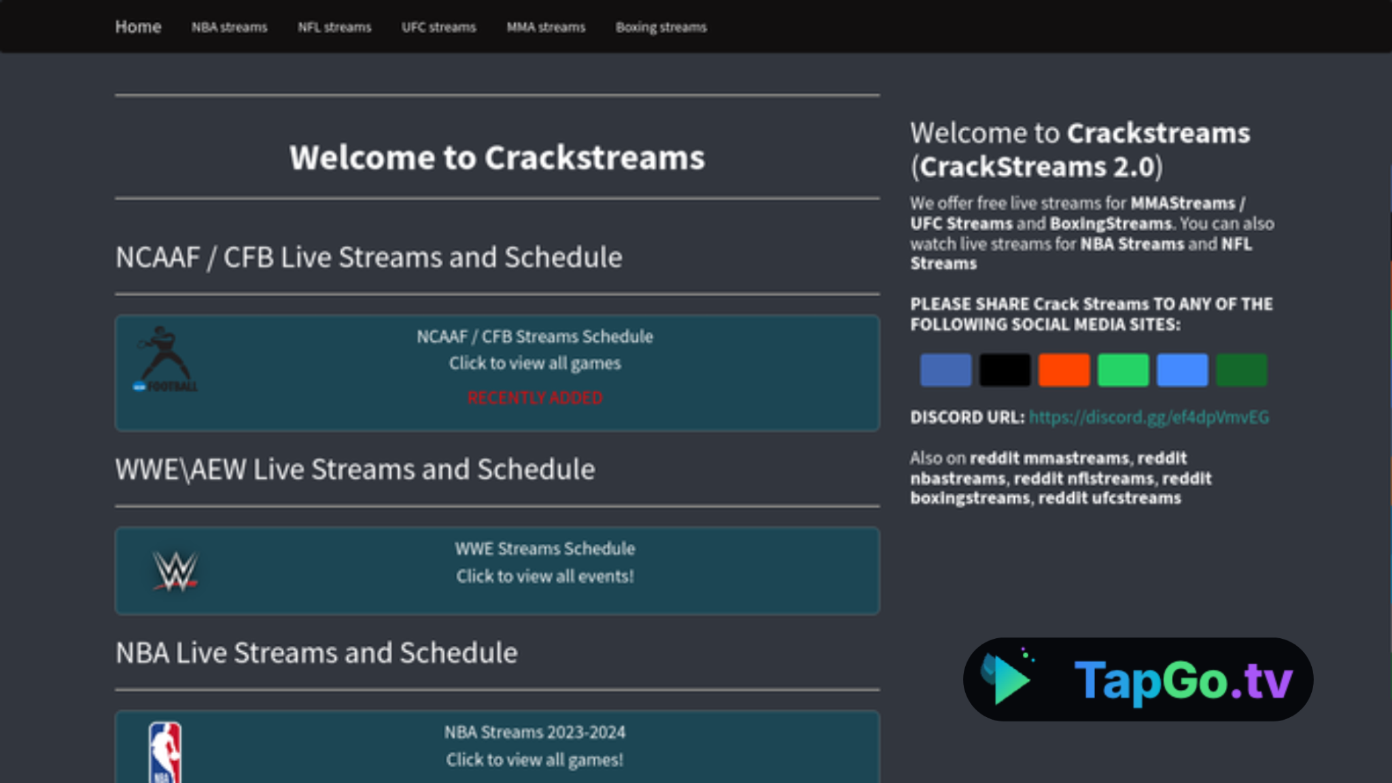Open the MMA streams page
Image resolution: width=1392 pixels, height=783 pixels.
point(545,27)
